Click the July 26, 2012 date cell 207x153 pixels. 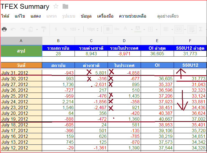21,90
